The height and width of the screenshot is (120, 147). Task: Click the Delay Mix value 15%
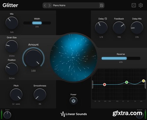pyautogui.click(x=137, y=37)
